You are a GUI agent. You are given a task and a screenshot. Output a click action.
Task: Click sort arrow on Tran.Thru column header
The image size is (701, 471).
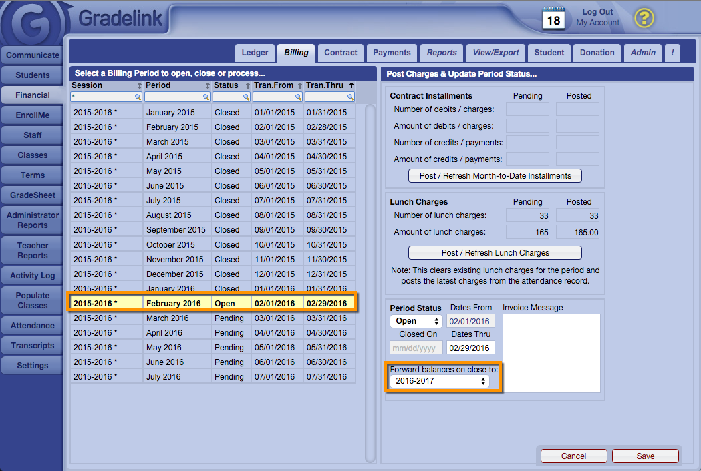pyautogui.click(x=352, y=85)
